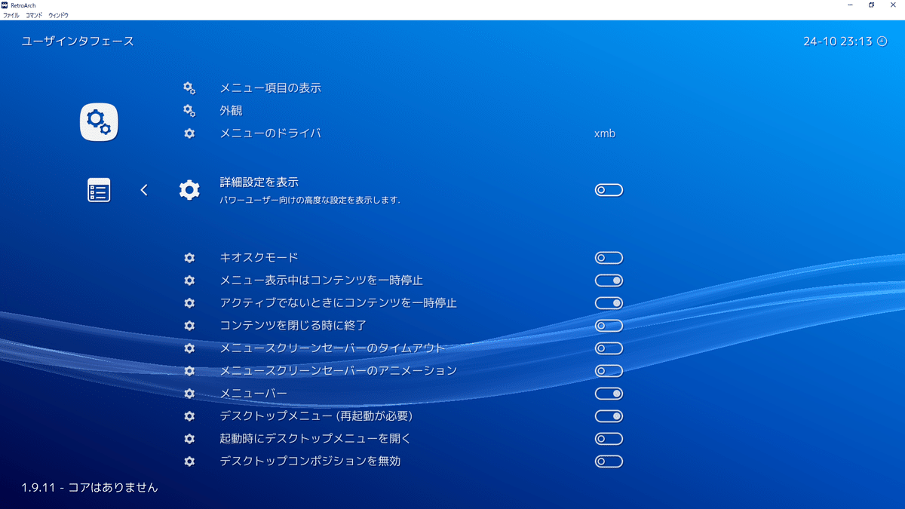The height and width of the screenshot is (509, 905).
Task: Click the gear icon beside 外観
Action: (189, 111)
